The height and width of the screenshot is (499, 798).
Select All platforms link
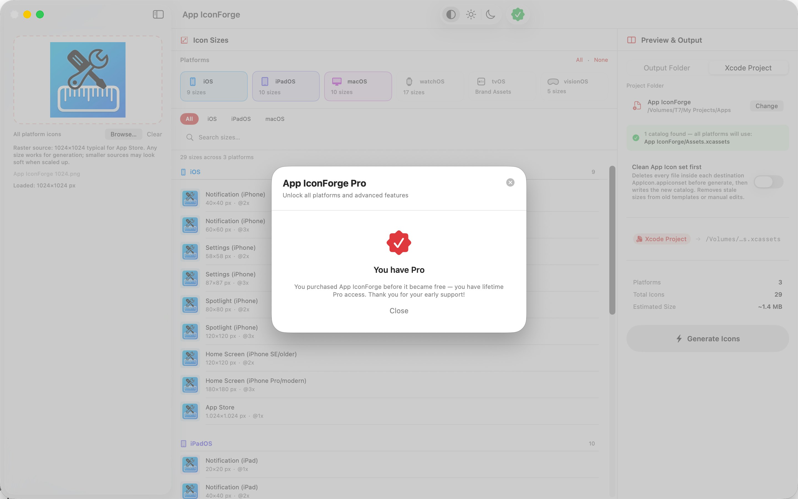click(x=579, y=60)
